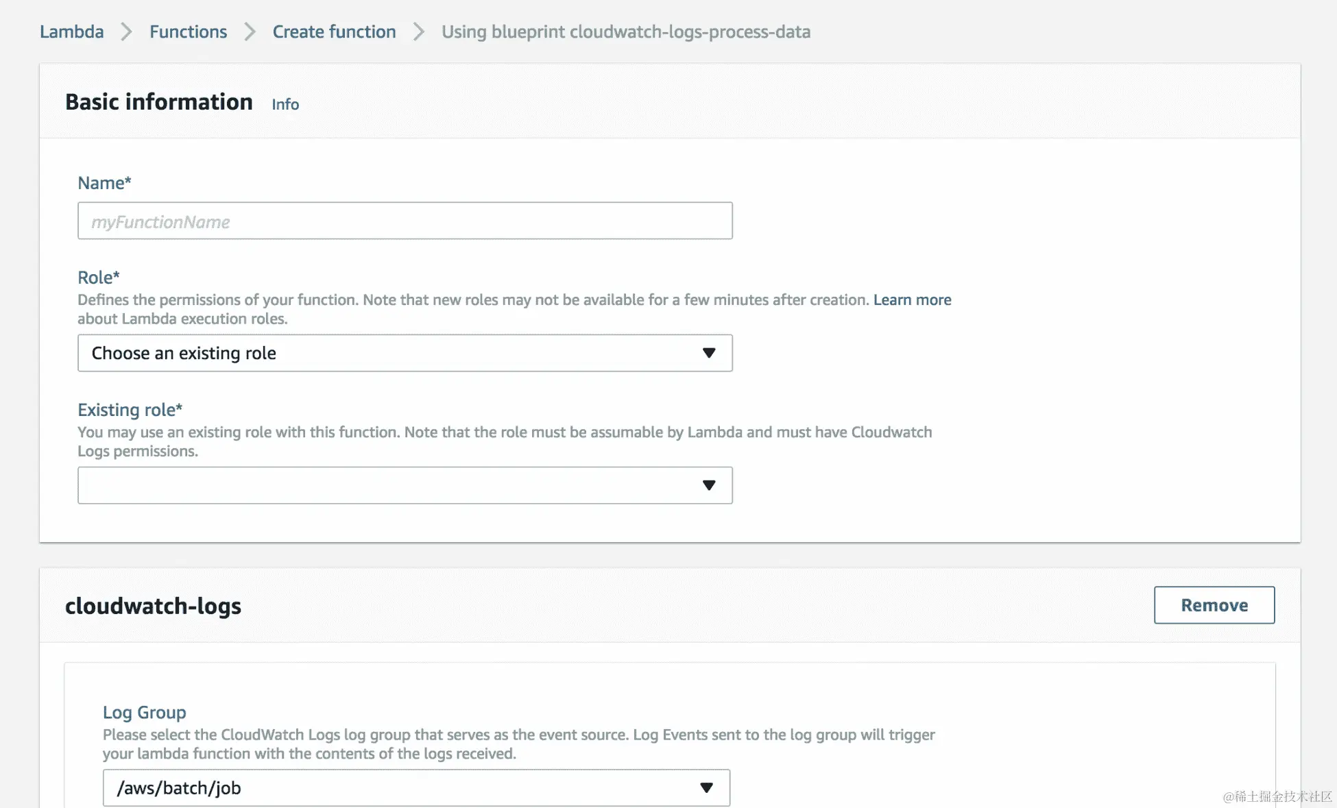Screen dimensions: 1337x808
Task: Click the chevron between Functions and Create function
Action: (x=250, y=32)
